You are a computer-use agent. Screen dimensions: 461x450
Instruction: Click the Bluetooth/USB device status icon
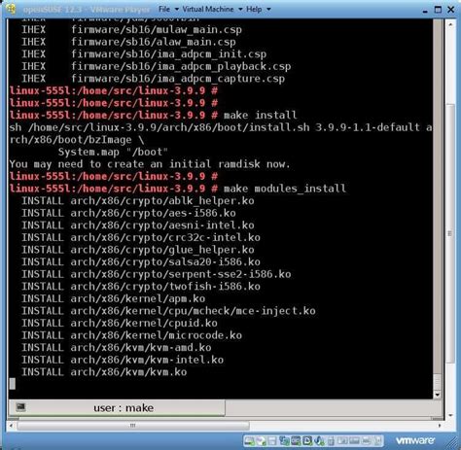click(x=319, y=441)
